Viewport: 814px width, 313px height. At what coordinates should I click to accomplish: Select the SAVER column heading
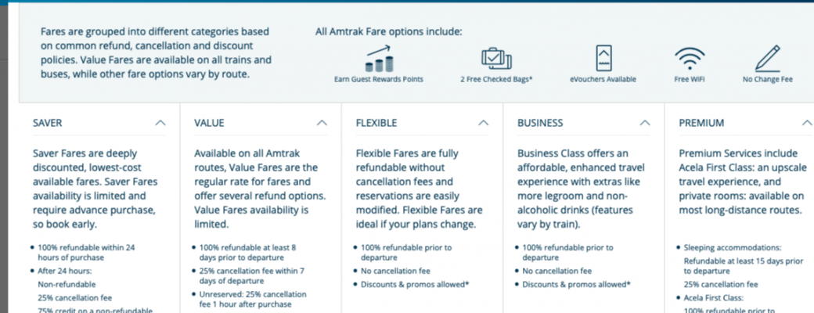(x=47, y=123)
